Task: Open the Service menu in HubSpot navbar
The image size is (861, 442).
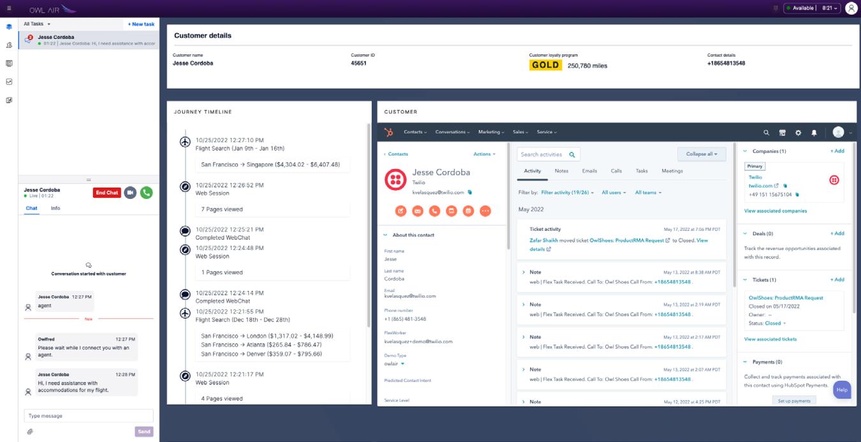Action: coord(547,132)
